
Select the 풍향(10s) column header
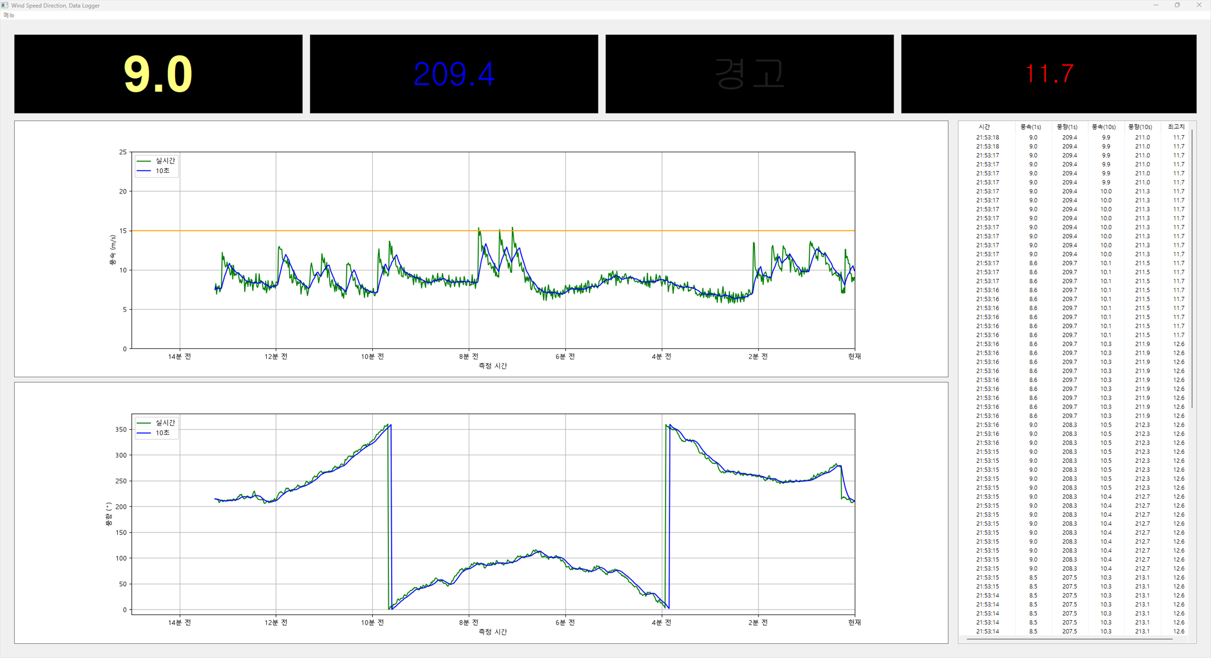point(1140,127)
